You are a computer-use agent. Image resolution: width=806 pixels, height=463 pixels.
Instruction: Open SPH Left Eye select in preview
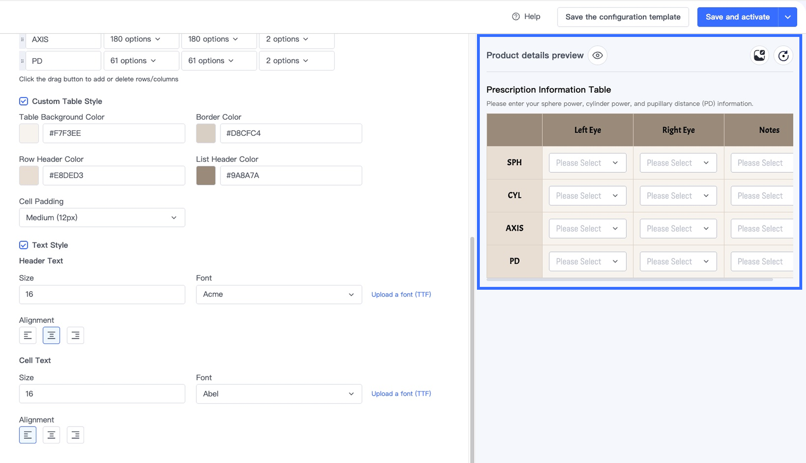point(587,163)
